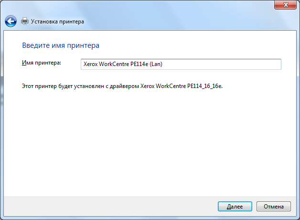Image resolution: width=300 pixels, height=220 pixels.
Task: Click the driver description sentence
Action: (122, 86)
